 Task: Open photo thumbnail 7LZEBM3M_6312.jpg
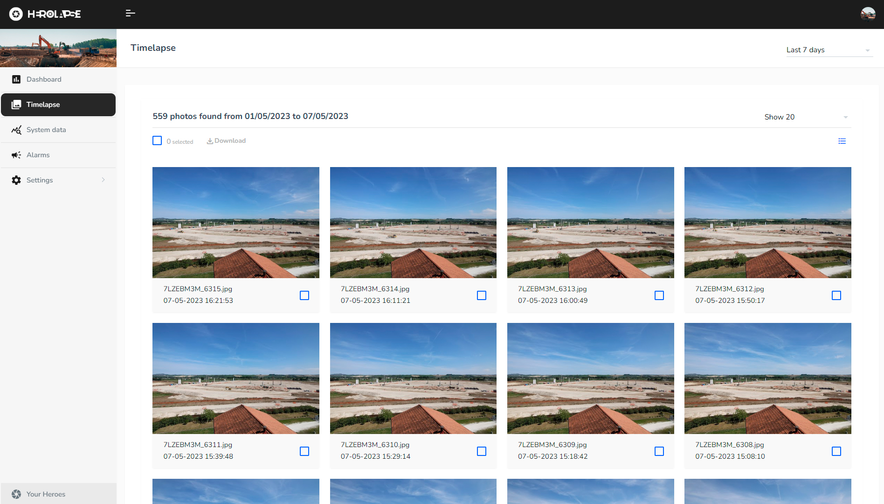tap(768, 223)
